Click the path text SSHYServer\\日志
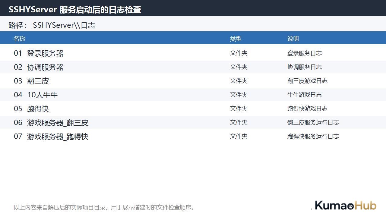The height and width of the screenshot is (217, 386). (64, 25)
